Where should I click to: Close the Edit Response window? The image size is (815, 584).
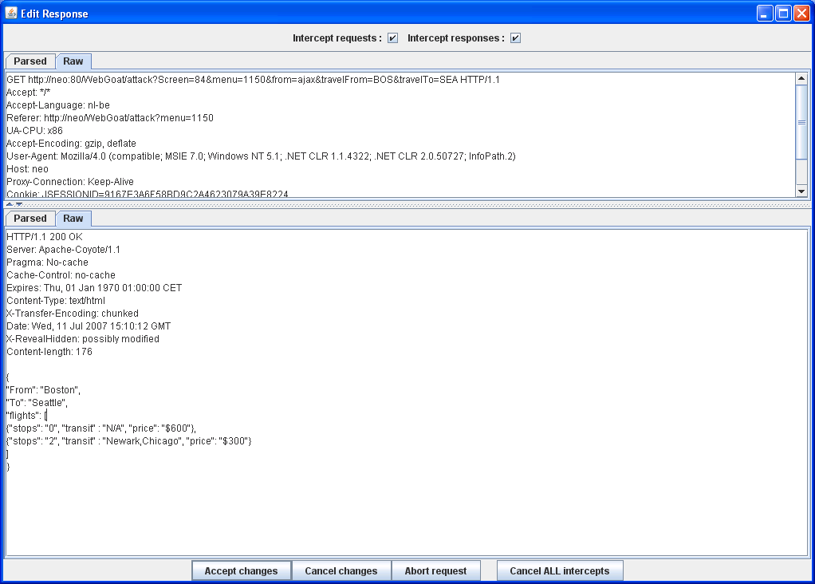[801, 14]
